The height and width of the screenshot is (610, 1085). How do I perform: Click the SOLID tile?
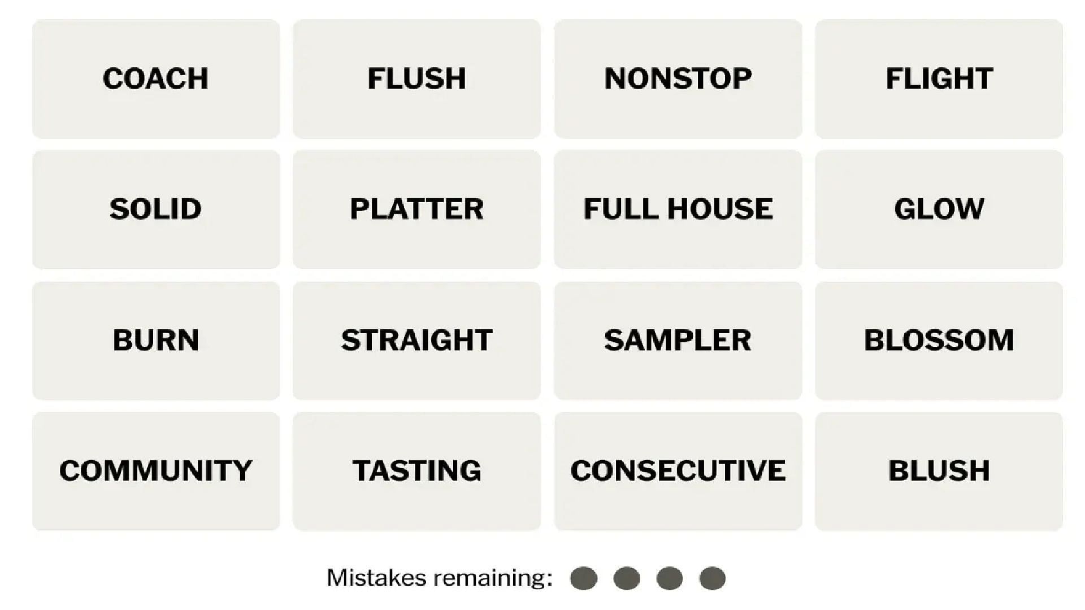pos(156,208)
